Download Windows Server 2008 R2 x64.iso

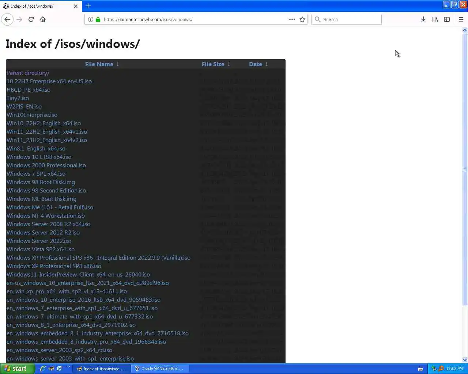[x=48, y=224]
